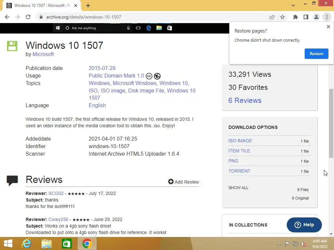334x250 pixels.
Task: Click the 33,291 Views text
Action: pos(250,75)
